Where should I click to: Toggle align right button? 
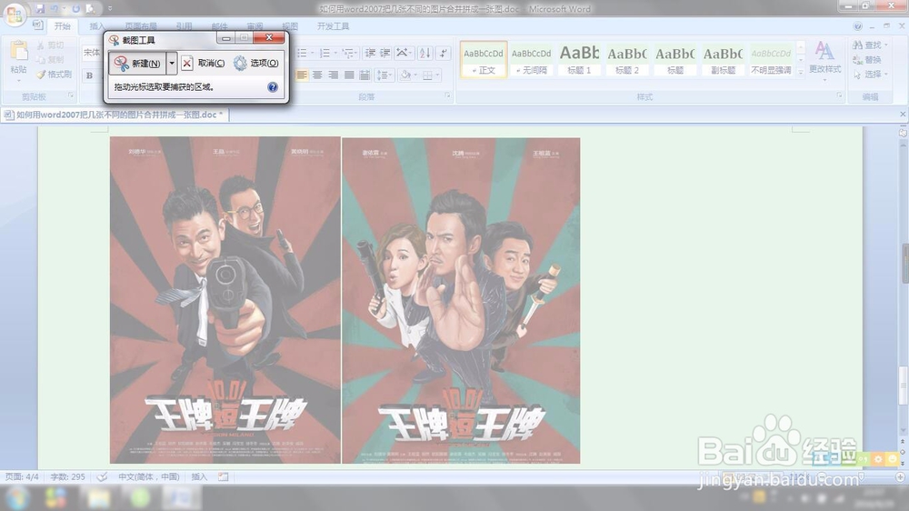333,75
